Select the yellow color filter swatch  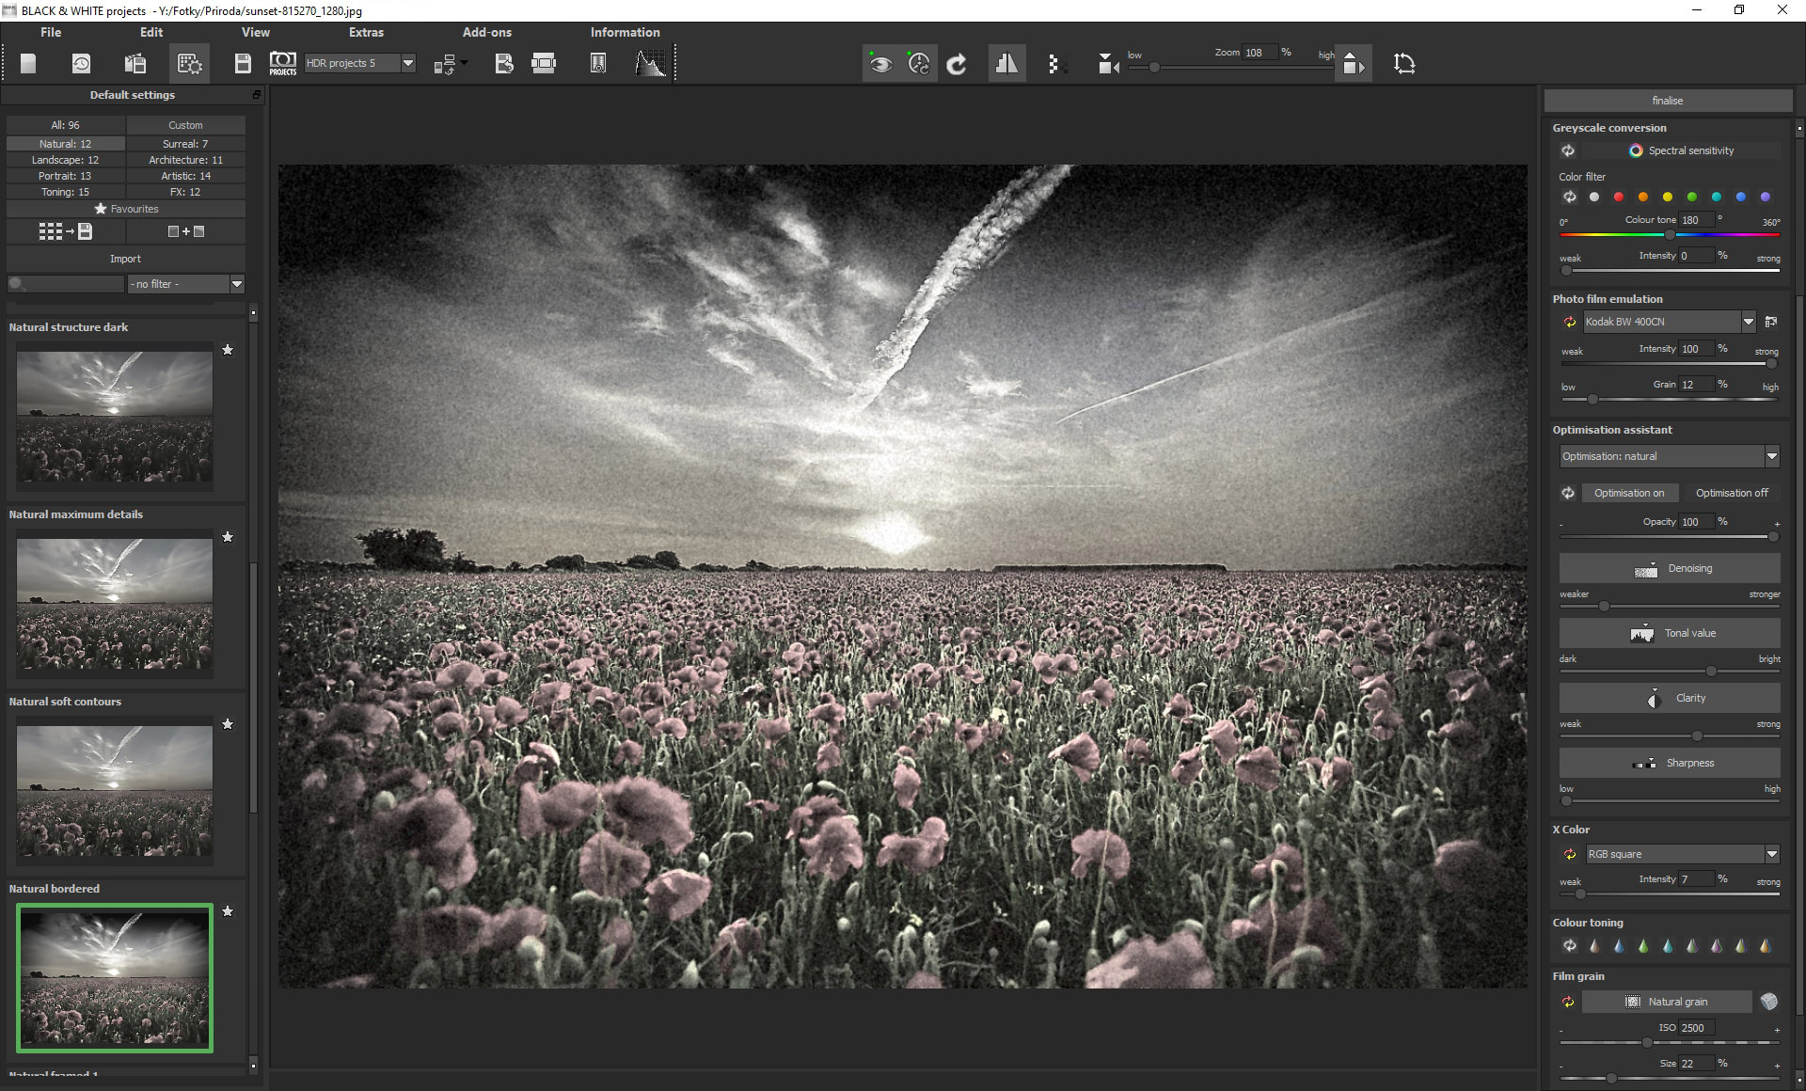(x=1668, y=197)
